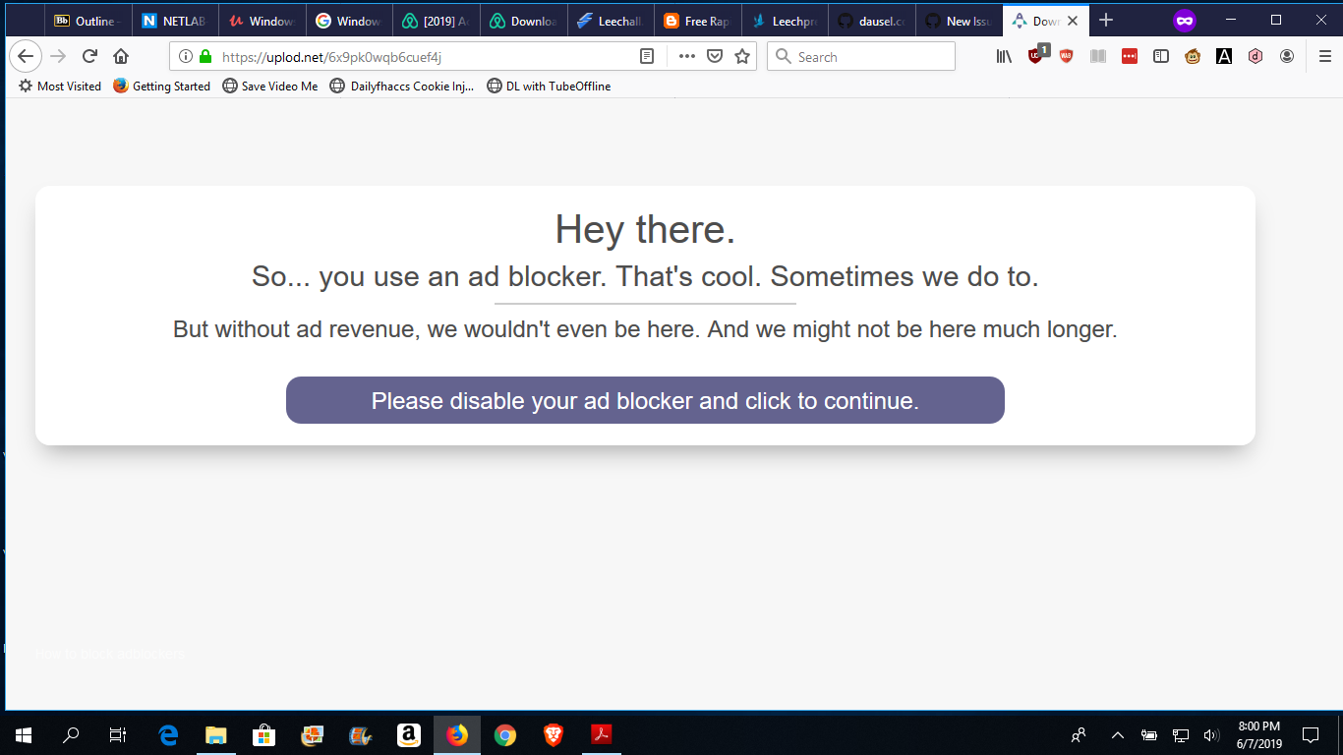Launch Brave browser from taskbar
Screen dimensions: 1343x755
(554, 734)
